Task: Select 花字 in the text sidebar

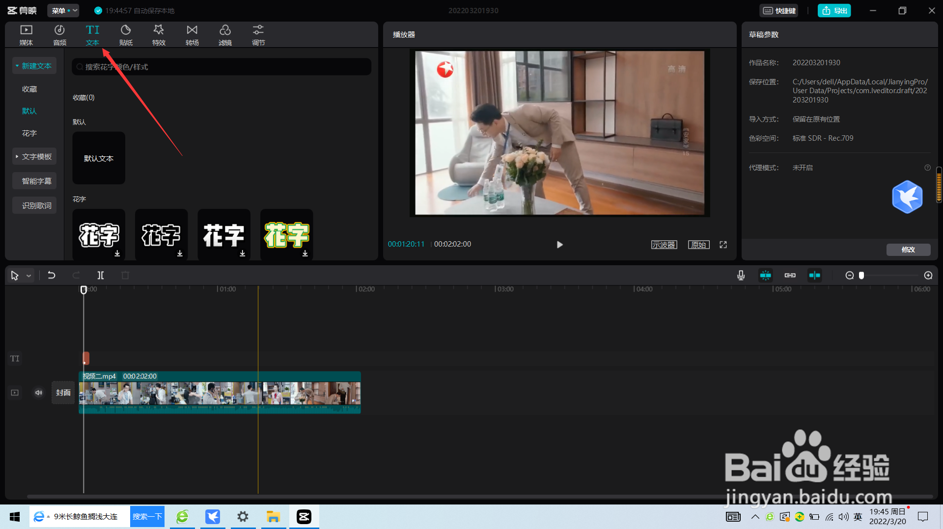Action: (29, 133)
